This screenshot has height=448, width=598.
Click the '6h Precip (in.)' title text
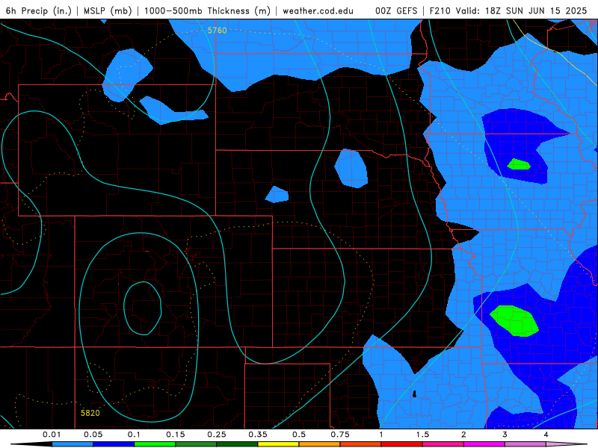tap(39, 10)
